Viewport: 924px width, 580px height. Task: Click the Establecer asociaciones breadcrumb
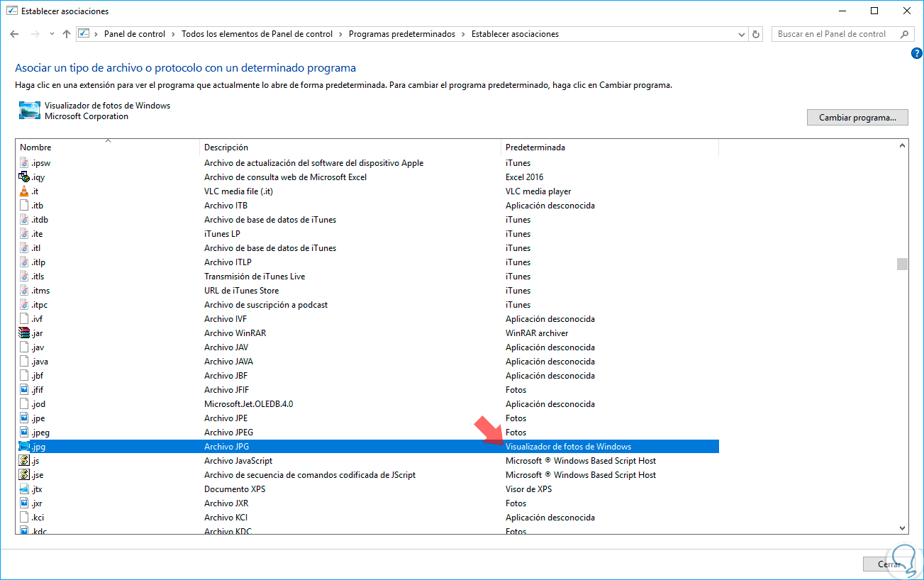(515, 34)
